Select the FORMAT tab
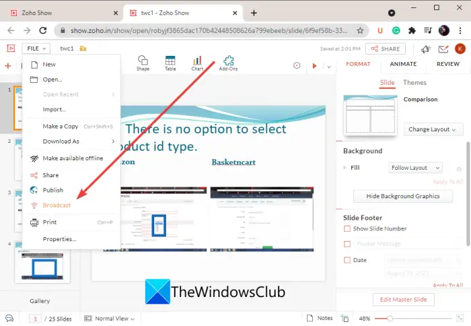471x326 pixels. [x=358, y=64]
